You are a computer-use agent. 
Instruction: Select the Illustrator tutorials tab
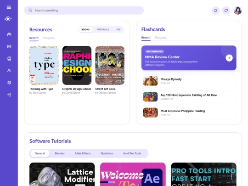point(107,153)
